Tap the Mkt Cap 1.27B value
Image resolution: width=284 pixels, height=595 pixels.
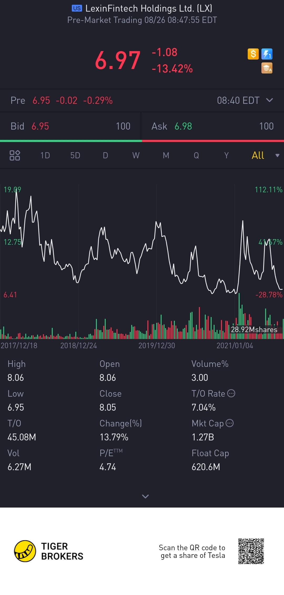point(203,437)
